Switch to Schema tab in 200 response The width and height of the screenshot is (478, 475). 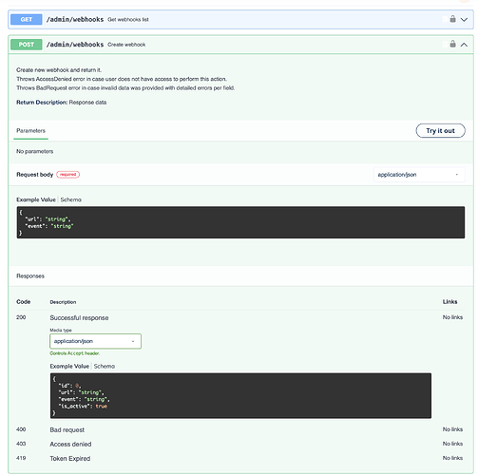[x=105, y=366]
